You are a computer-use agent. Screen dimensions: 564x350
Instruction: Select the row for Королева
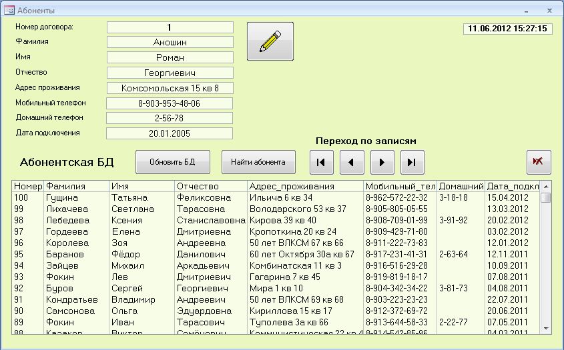pyautogui.click(x=276, y=243)
